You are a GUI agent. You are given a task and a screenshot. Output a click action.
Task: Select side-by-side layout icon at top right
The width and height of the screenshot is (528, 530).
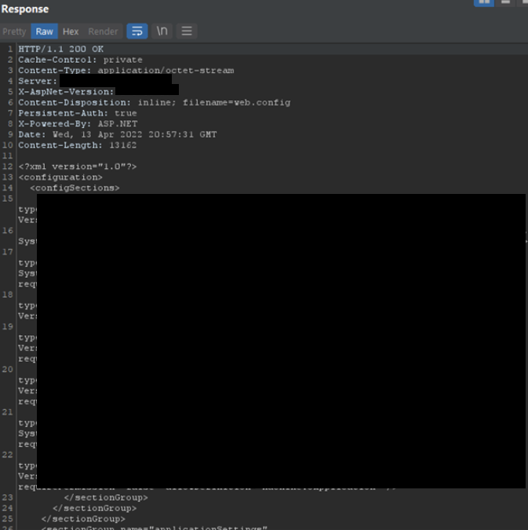pyautogui.click(x=484, y=2)
